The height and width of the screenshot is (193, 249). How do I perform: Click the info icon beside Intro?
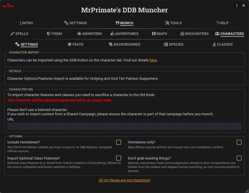click(x=20, y=23)
